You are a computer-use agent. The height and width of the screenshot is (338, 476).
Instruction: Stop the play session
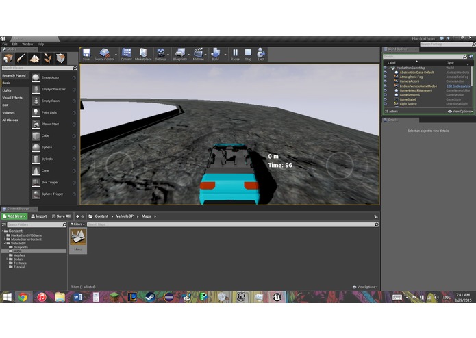248,54
